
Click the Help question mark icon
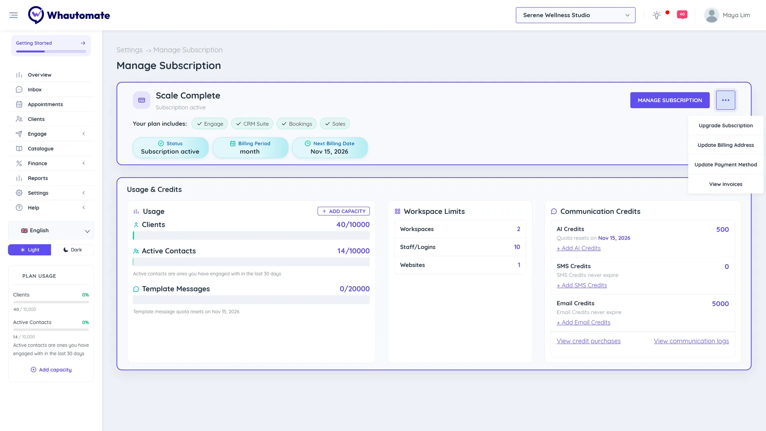click(x=19, y=208)
